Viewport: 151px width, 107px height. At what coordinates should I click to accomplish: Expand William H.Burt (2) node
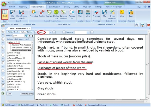coord(8,71)
